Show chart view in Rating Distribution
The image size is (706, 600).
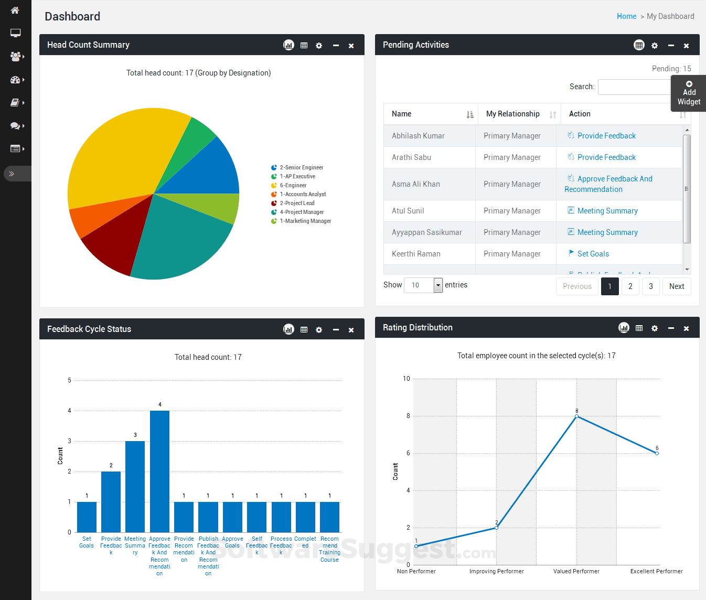[624, 328]
